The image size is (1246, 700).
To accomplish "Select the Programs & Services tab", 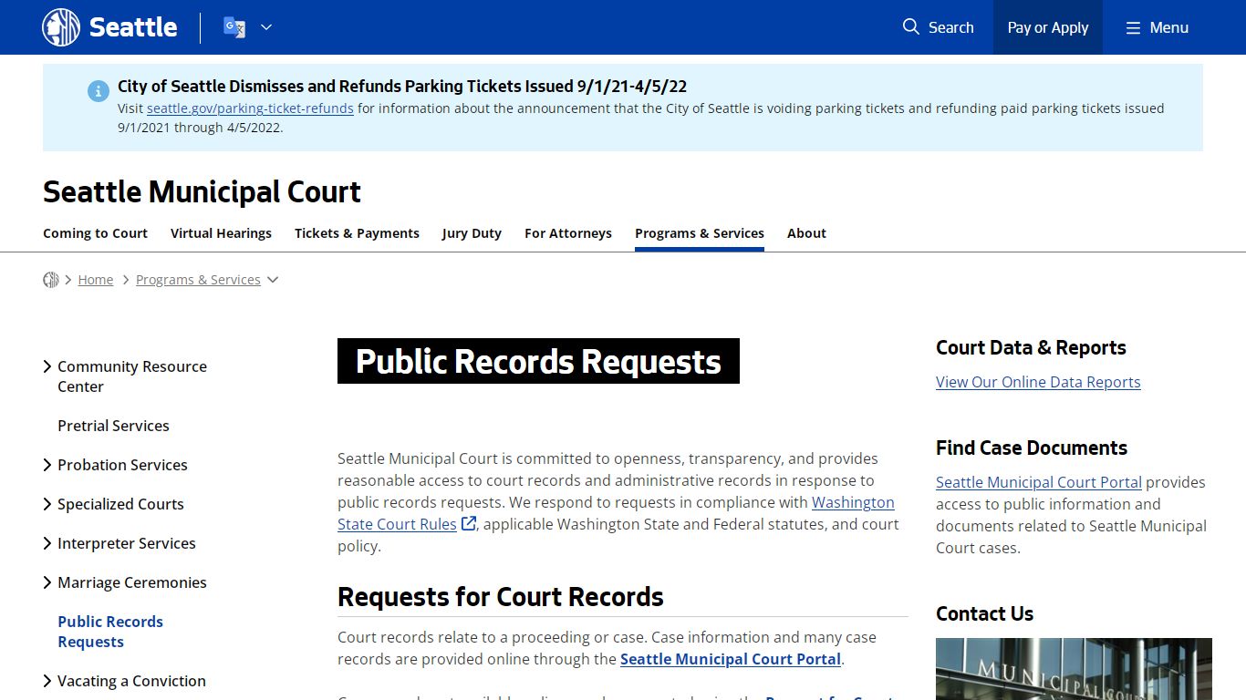I will click(700, 233).
